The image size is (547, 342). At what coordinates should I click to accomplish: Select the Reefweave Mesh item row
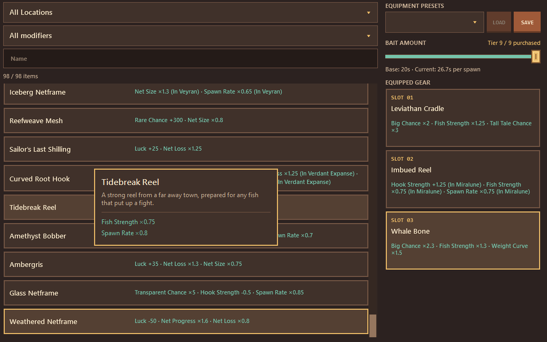pos(186,121)
